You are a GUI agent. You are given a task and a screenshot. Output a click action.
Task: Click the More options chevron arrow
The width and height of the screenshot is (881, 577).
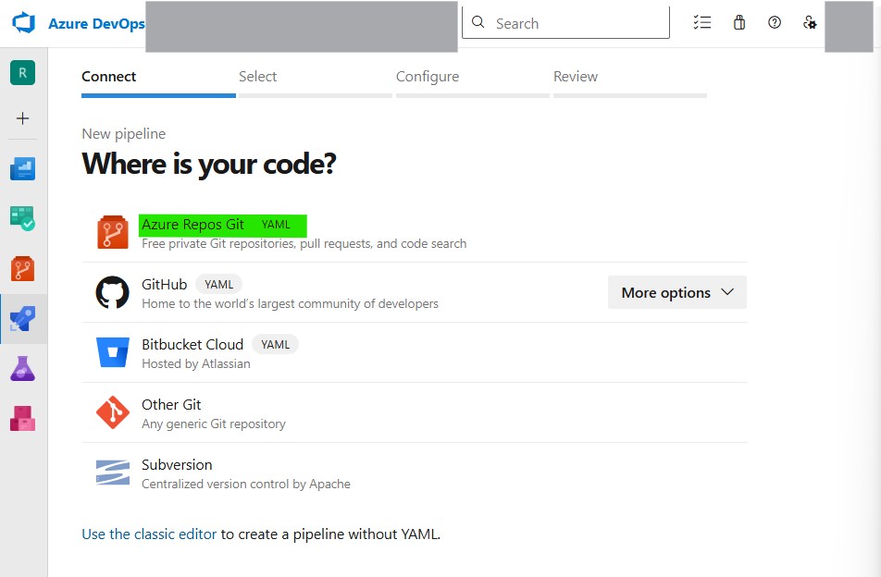[x=727, y=292]
